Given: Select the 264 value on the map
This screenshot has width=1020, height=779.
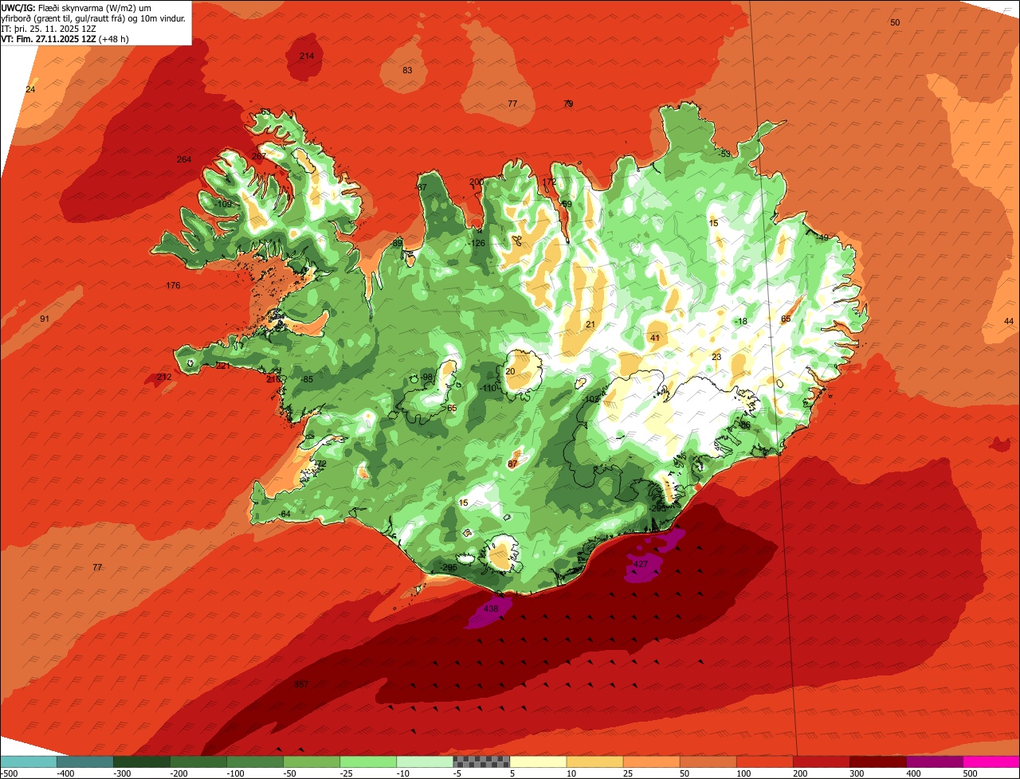Looking at the screenshot, I should (x=184, y=159).
